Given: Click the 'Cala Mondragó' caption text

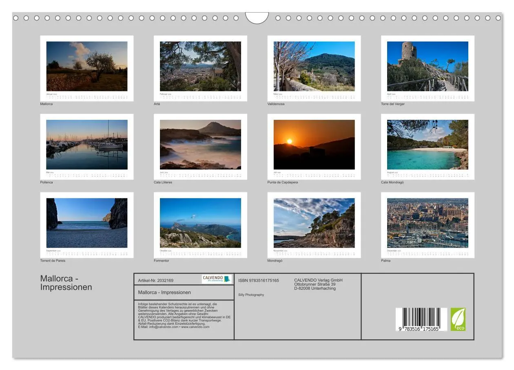Looking at the screenshot, I should (x=392, y=182).
